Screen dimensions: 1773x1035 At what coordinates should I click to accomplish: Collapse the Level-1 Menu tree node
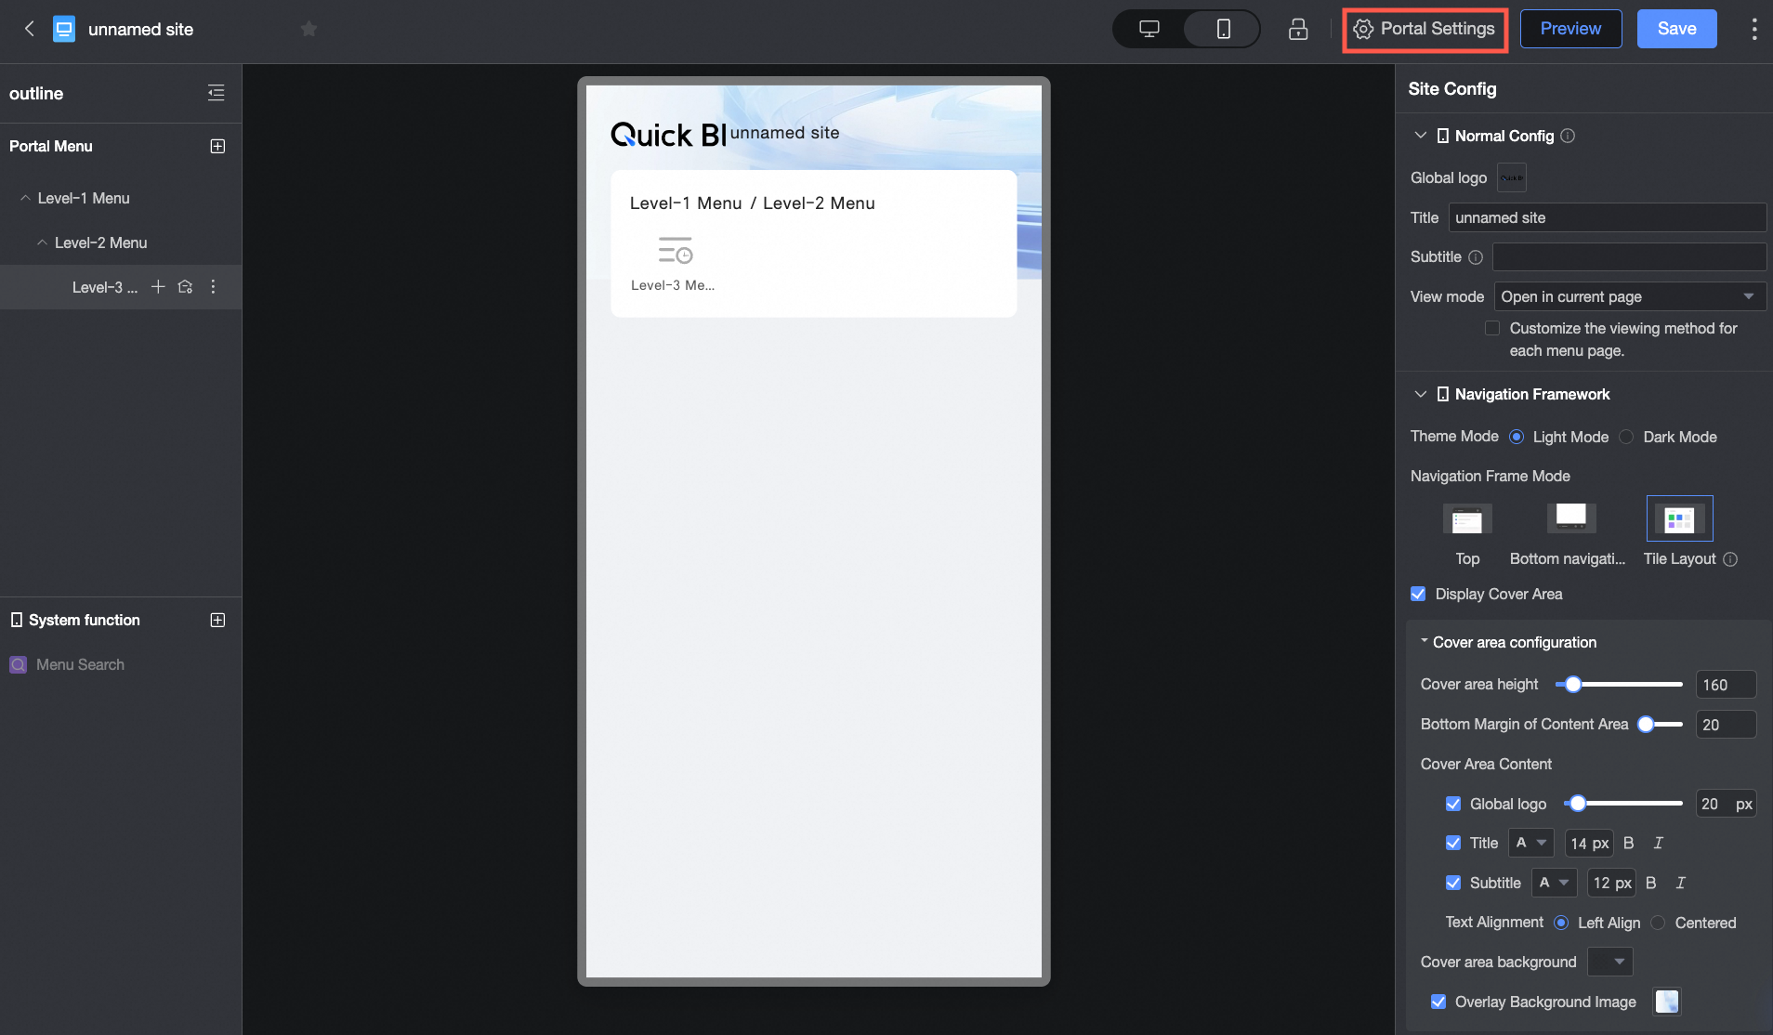pyautogui.click(x=25, y=198)
